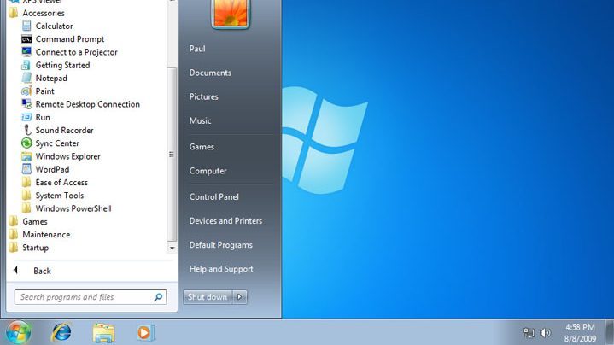Open Remote Desktop Connection
This screenshot has width=614, height=345.
point(87,104)
